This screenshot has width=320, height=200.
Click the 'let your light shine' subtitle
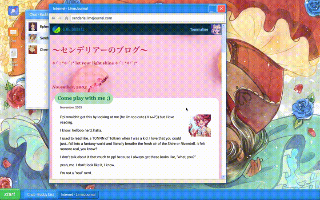click(x=95, y=63)
